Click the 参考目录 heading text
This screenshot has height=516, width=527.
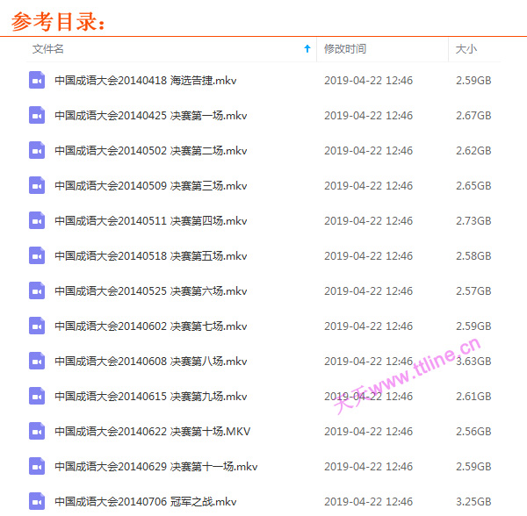[58, 21]
